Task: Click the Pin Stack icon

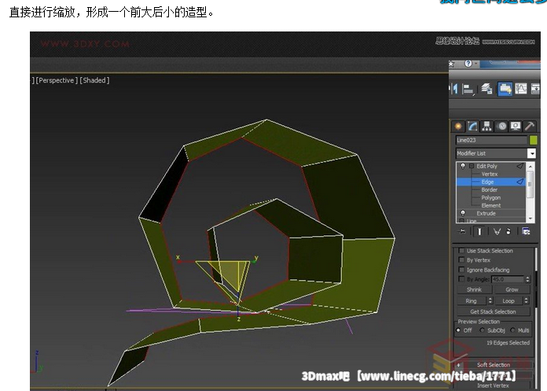Action: tap(462, 231)
